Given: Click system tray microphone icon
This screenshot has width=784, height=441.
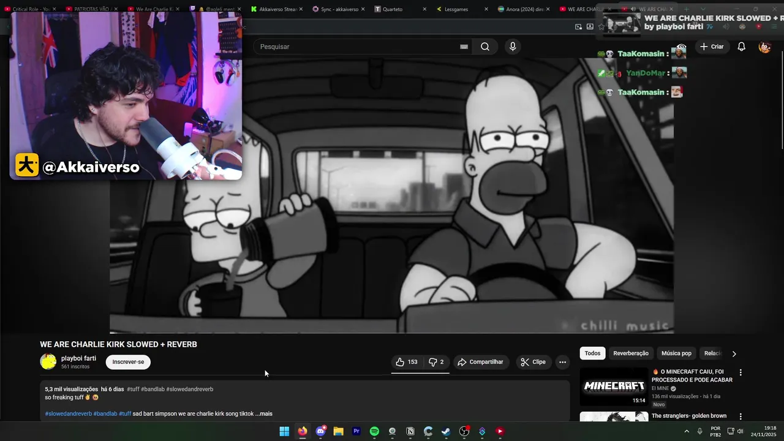Looking at the screenshot, I should [x=700, y=431].
